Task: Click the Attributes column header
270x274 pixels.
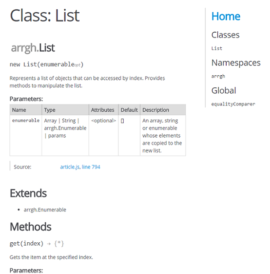Action: point(103,110)
